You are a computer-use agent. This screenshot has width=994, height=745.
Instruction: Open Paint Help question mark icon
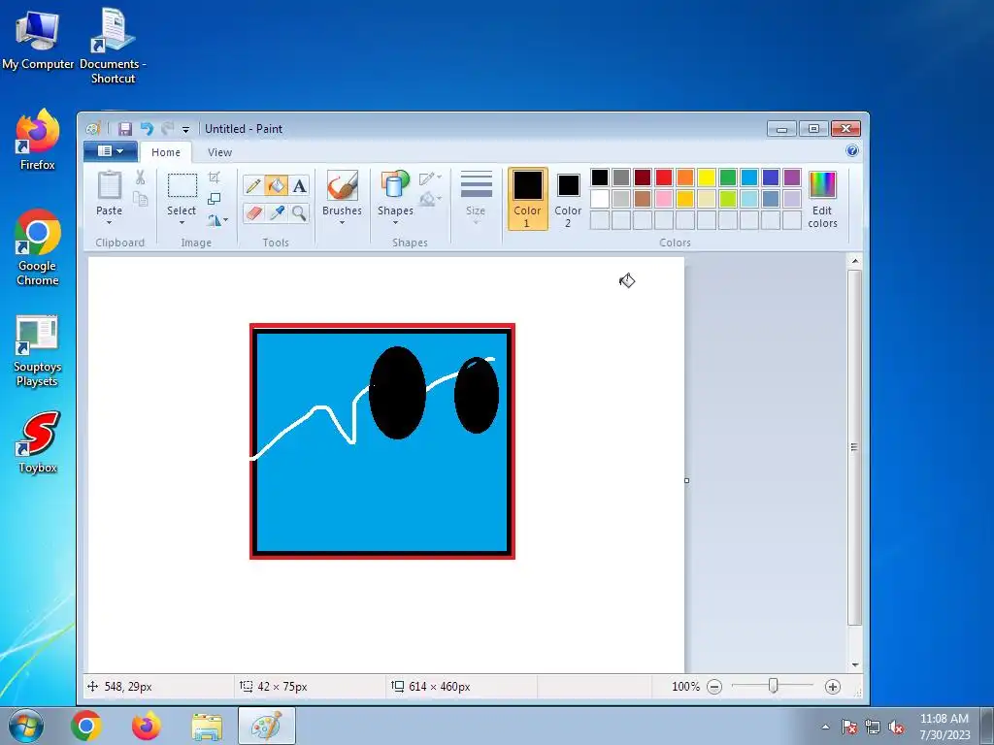[852, 150]
